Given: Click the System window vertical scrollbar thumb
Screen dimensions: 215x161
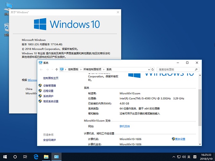Looking at the screenshot, I should pyautogui.click(x=200, y=107).
